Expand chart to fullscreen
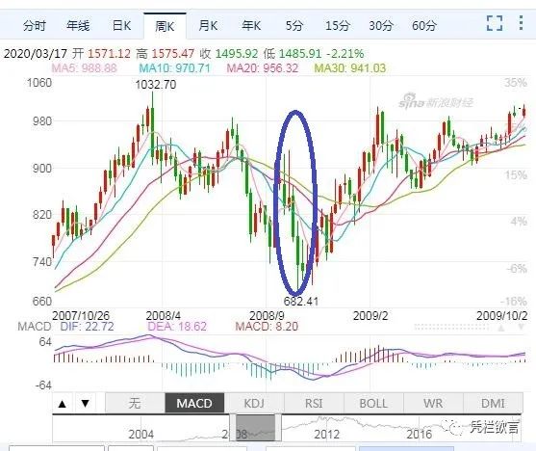536x451 pixels. tap(495, 23)
